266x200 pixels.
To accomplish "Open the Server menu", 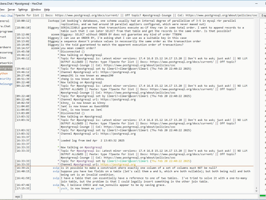I will point(11,9).
